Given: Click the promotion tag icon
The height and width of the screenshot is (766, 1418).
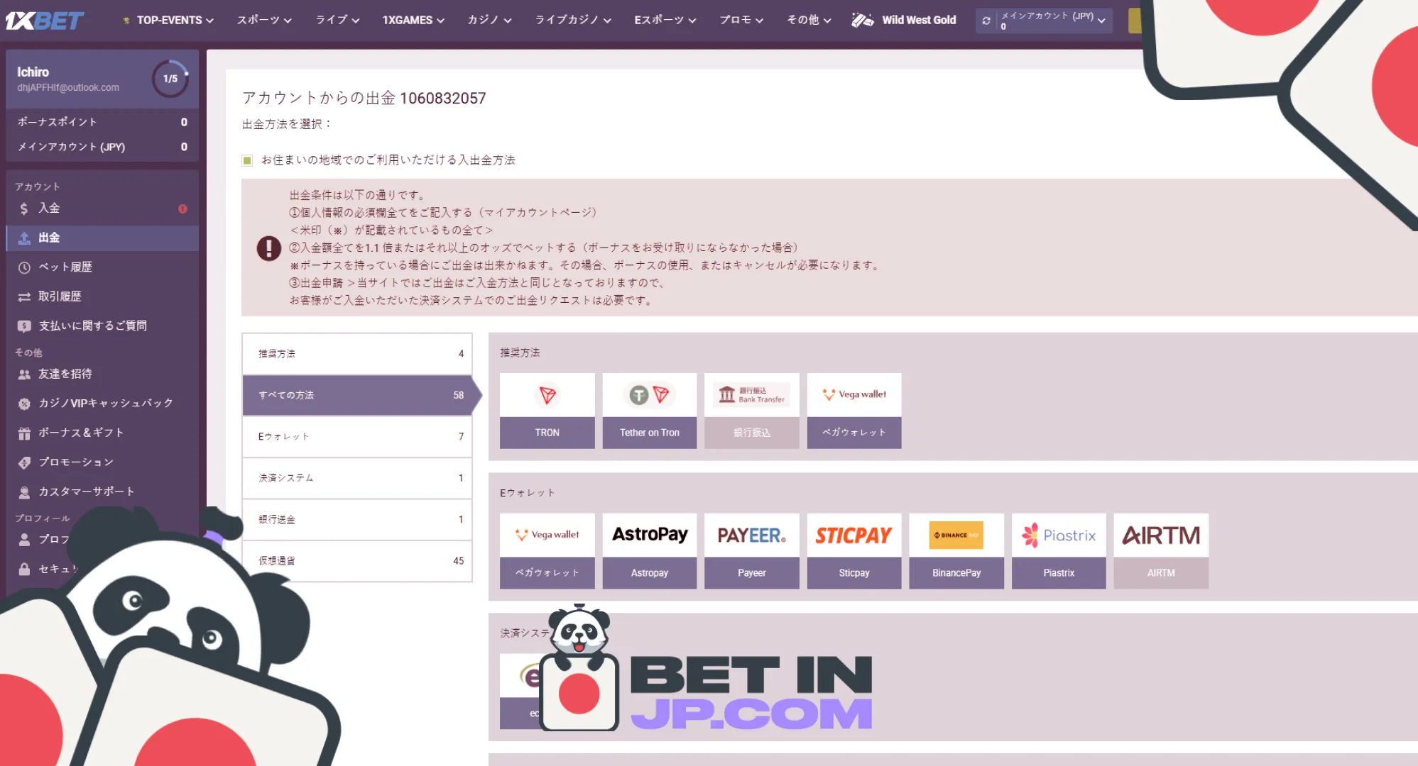Looking at the screenshot, I should [24, 462].
